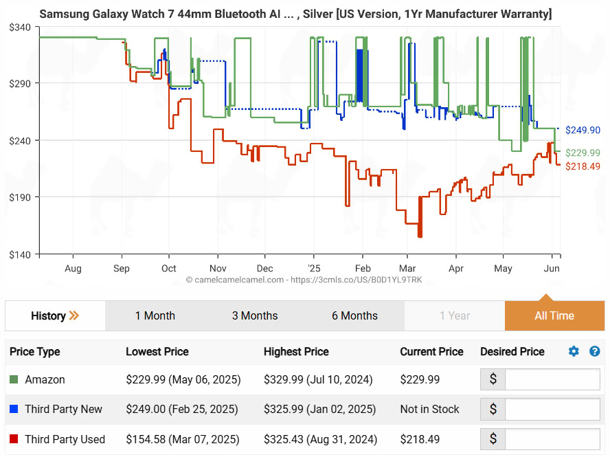
Task: Select the All Time range tab
Action: 554,316
